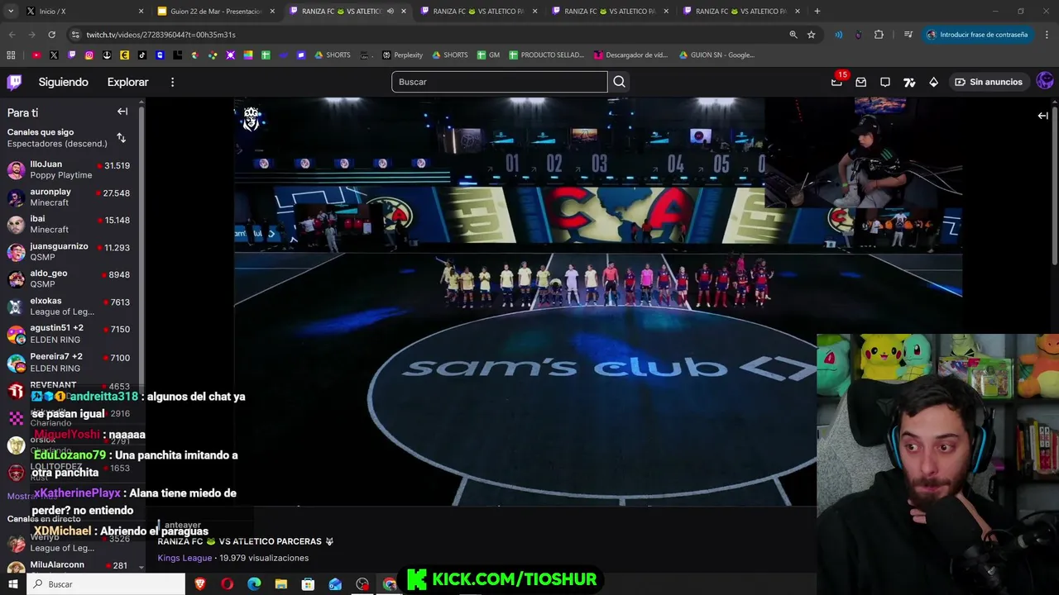Sort followed channels with the arrows icon

coord(122,137)
